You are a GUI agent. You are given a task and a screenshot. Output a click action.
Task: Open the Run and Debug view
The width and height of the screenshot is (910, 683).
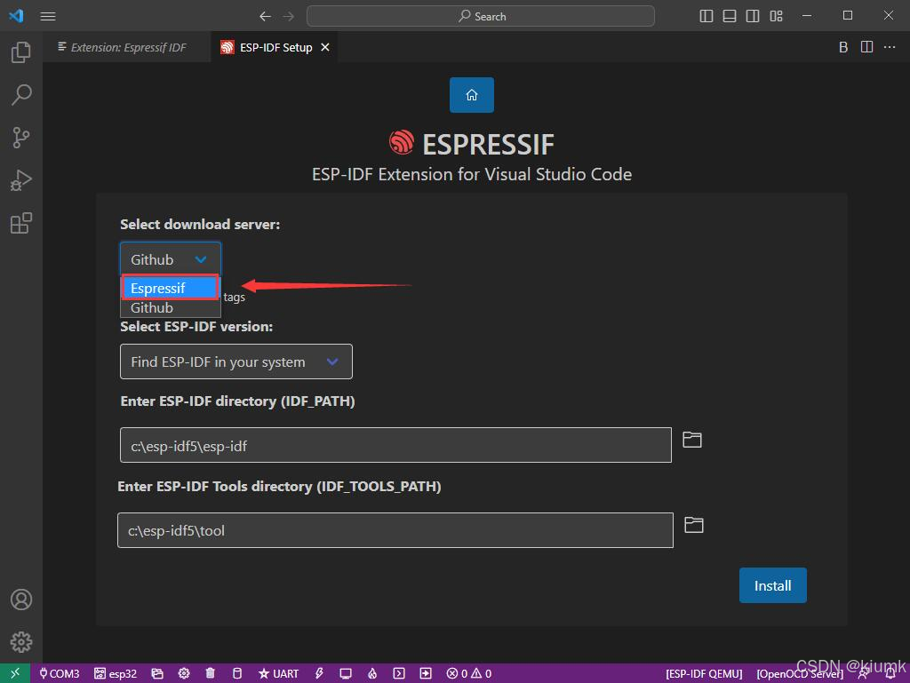click(x=21, y=180)
